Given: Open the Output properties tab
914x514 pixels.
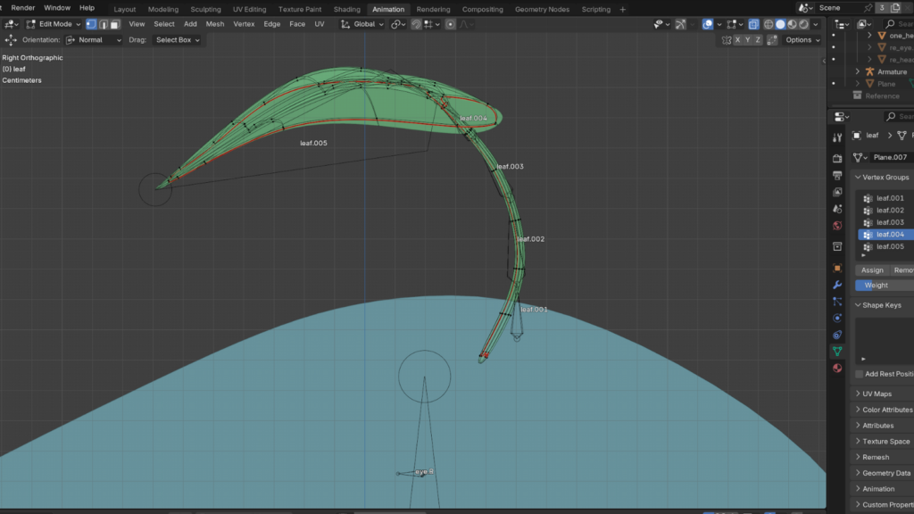Looking at the screenshot, I should (837, 176).
